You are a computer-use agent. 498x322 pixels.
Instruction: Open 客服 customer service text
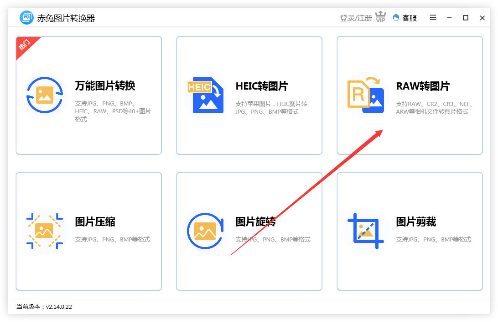tap(410, 18)
